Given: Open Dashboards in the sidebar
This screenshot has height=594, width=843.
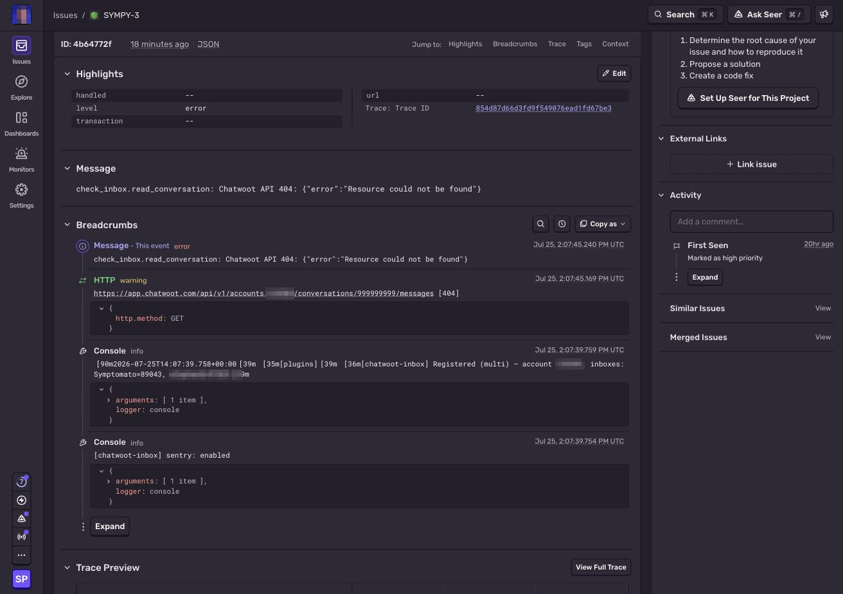Looking at the screenshot, I should tap(21, 123).
